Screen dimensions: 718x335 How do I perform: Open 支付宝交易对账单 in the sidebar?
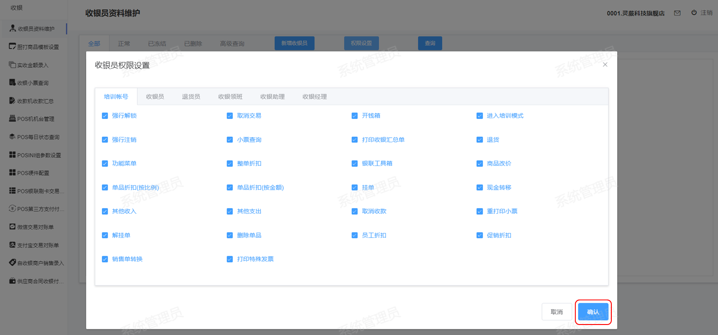(x=12, y=245)
